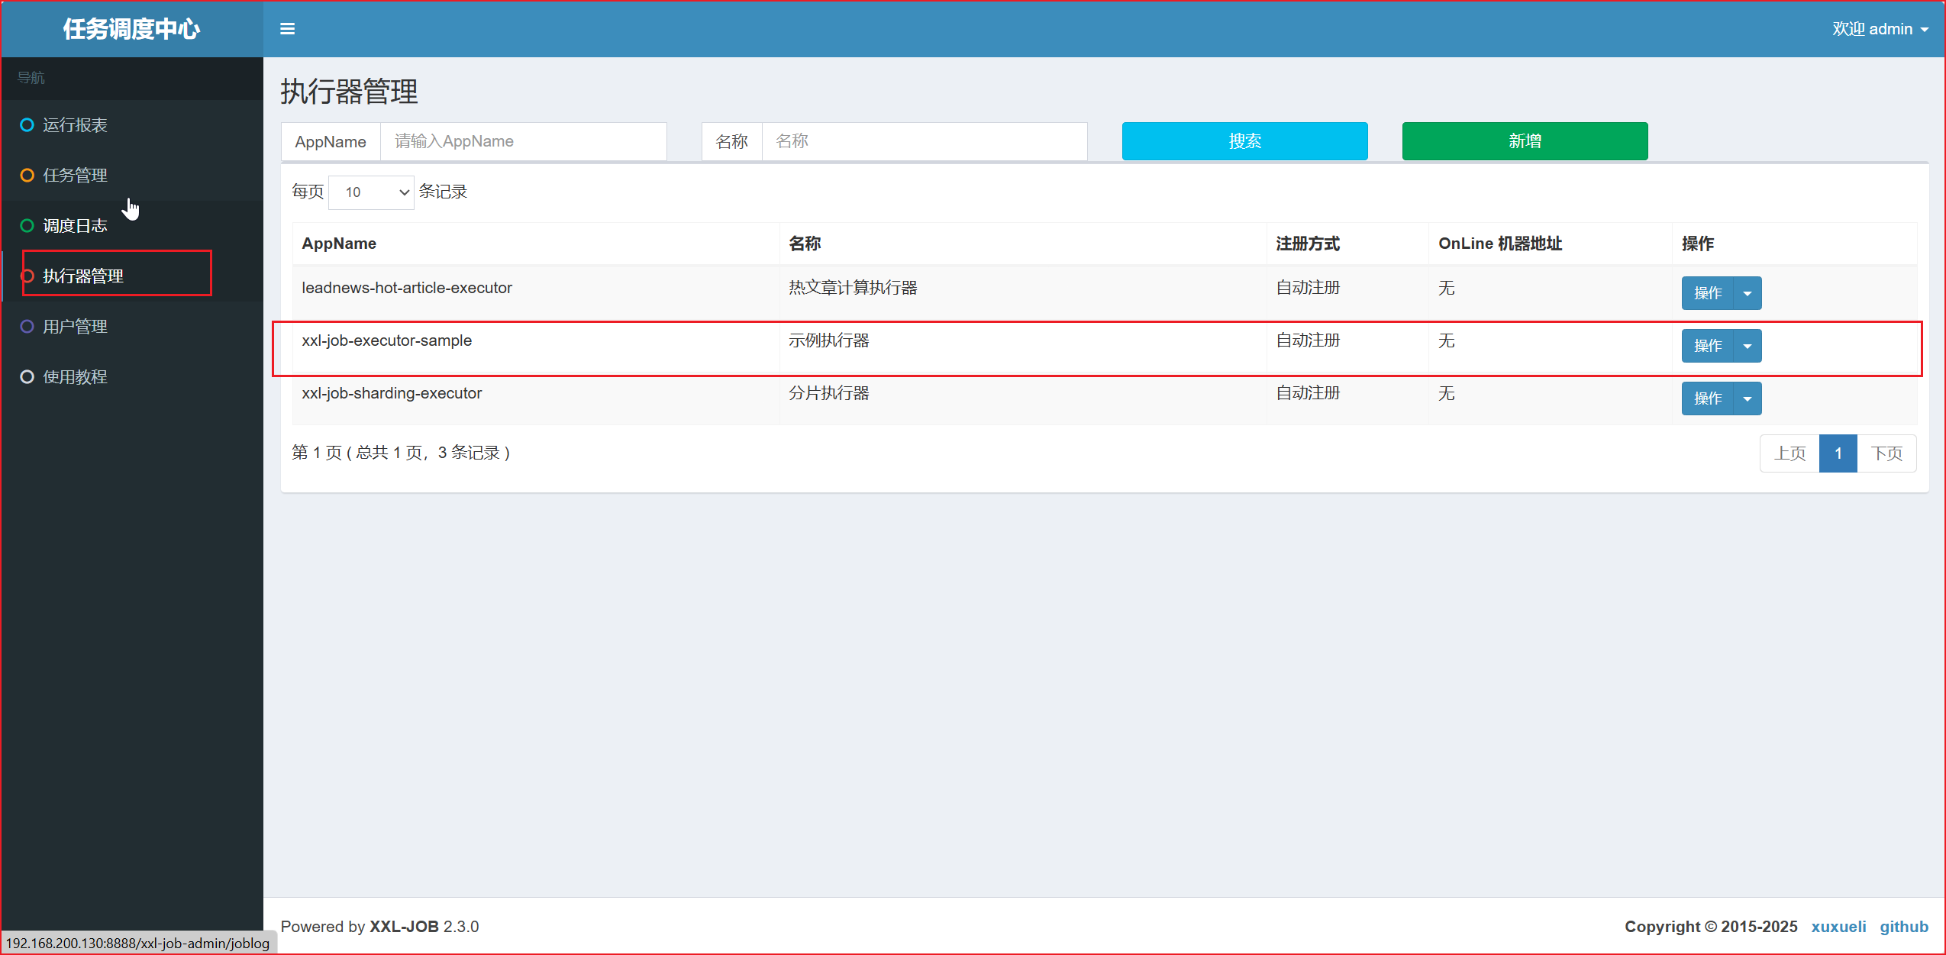Click 操作 button for xxl-job-sharding-executor

click(1707, 399)
